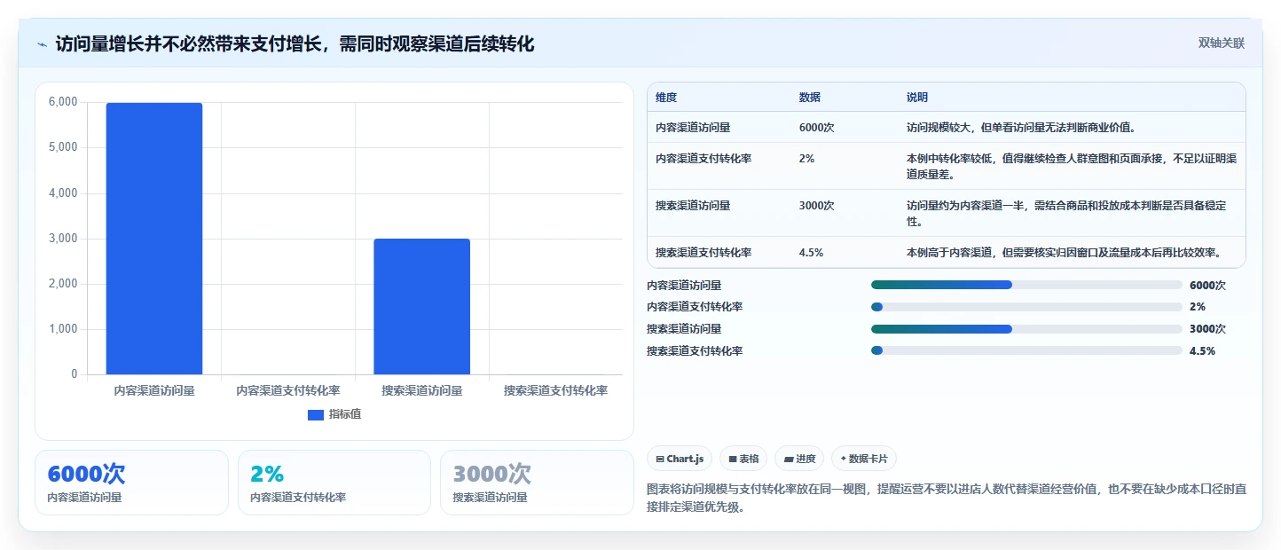Click x-axis label 内容渠道支付转化率
1281x550 pixels.
coord(288,390)
